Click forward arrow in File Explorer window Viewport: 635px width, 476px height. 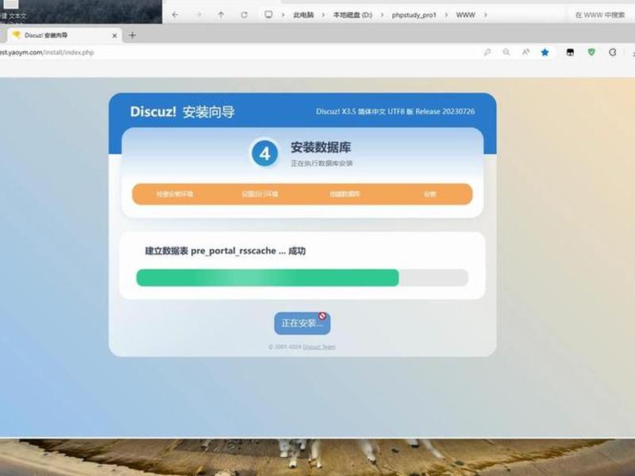point(198,15)
